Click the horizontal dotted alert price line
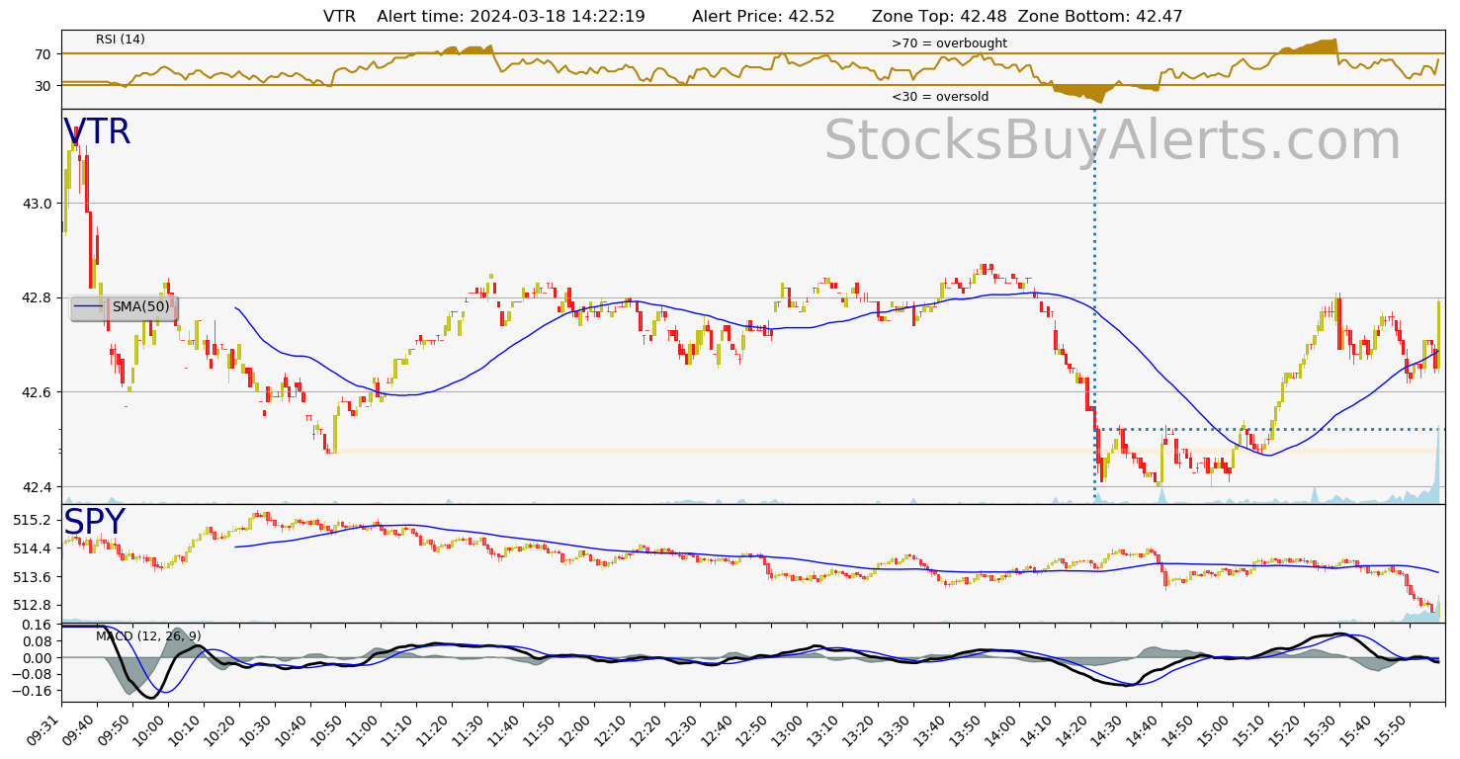Image resolution: width=1460 pixels, height=759 pixels. tap(1269, 429)
